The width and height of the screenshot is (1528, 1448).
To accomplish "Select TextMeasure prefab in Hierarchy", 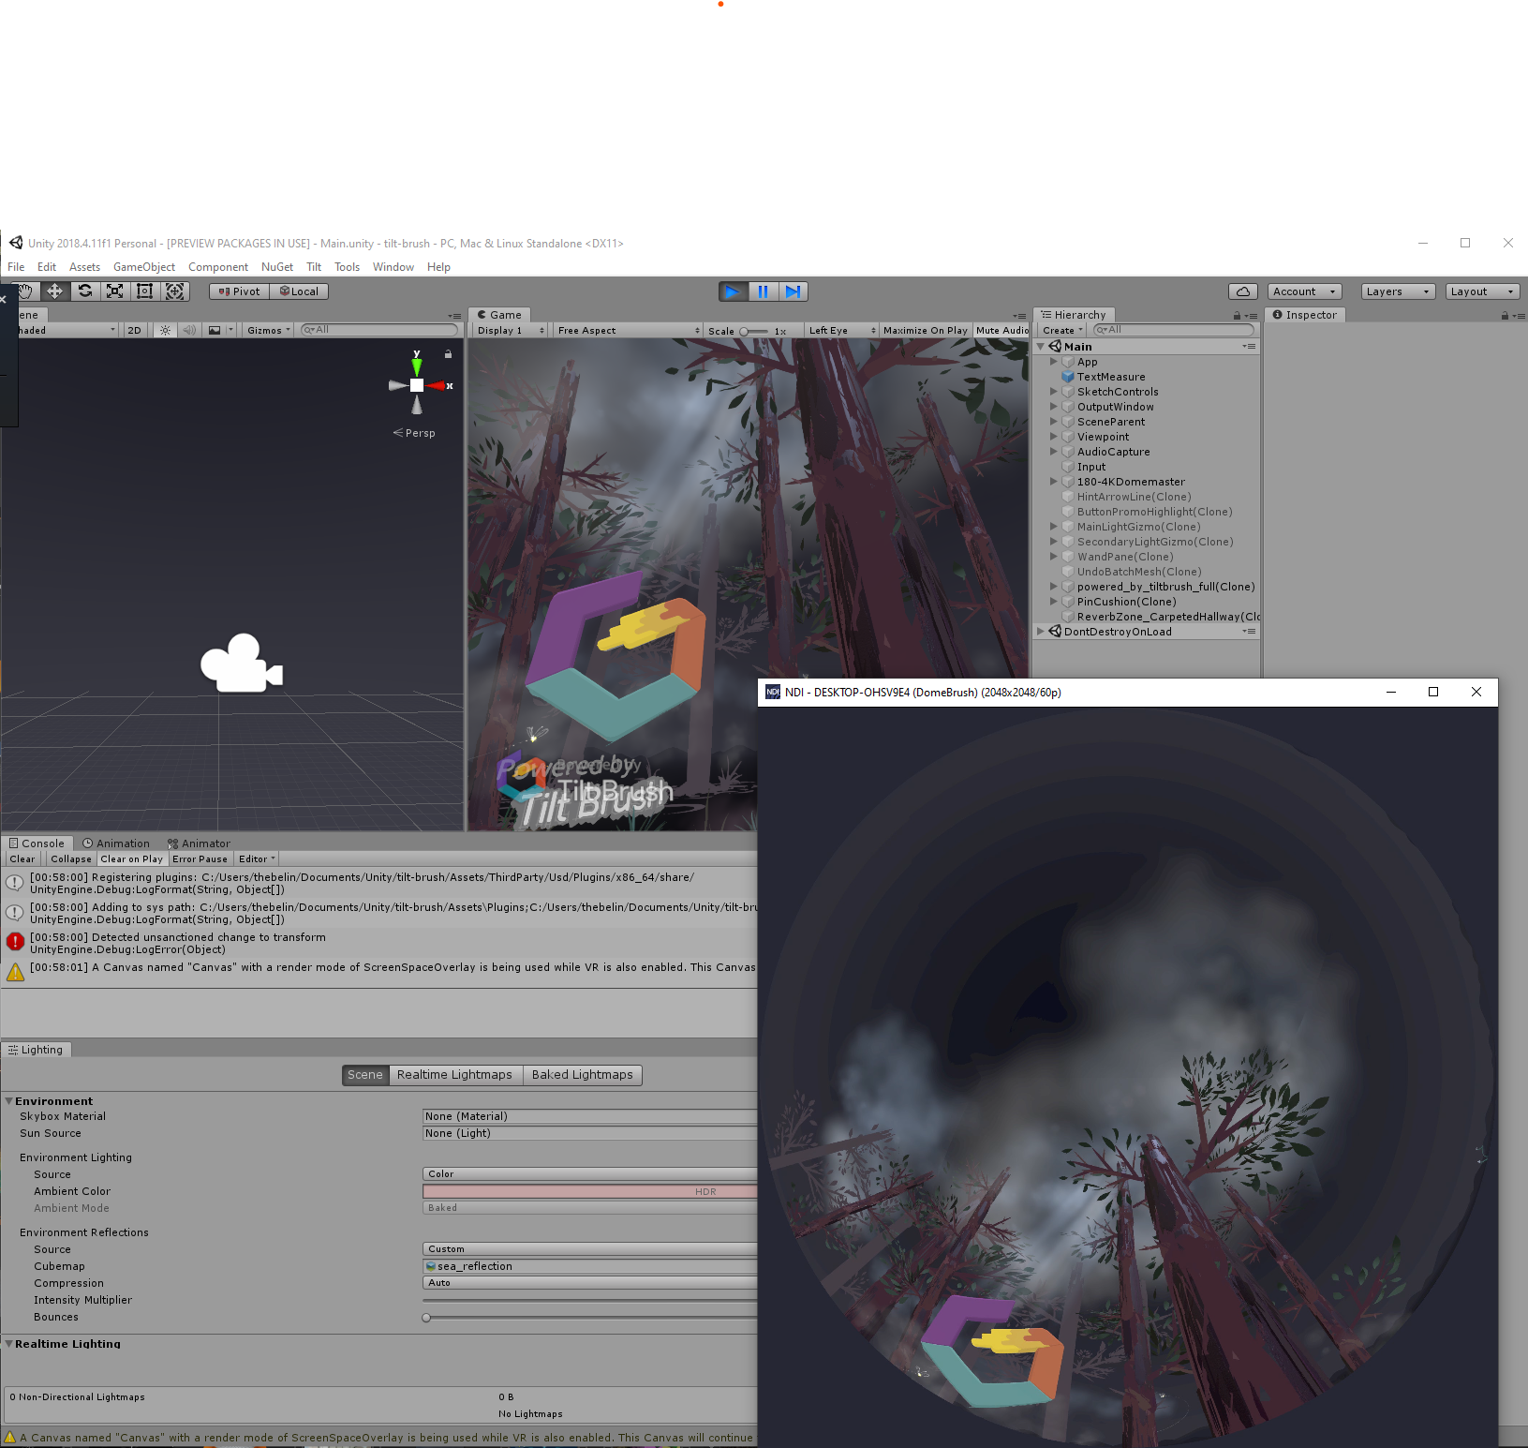I will pyautogui.click(x=1111, y=377).
